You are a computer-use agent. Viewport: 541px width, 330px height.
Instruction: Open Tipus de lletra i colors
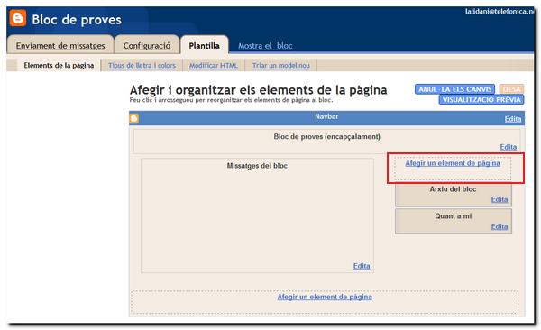point(142,65)
